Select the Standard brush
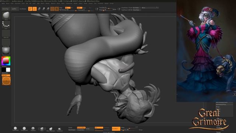This screenshot has width=236, height=133. 33,129
